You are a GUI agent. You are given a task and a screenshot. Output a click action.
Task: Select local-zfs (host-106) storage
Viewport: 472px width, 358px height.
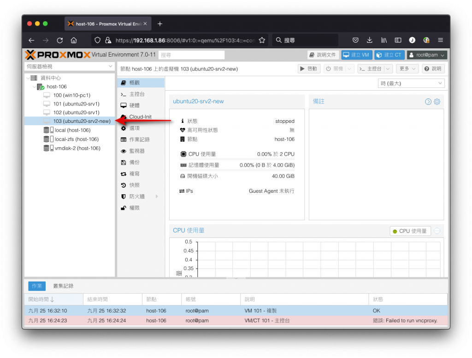tap(70, 139)
